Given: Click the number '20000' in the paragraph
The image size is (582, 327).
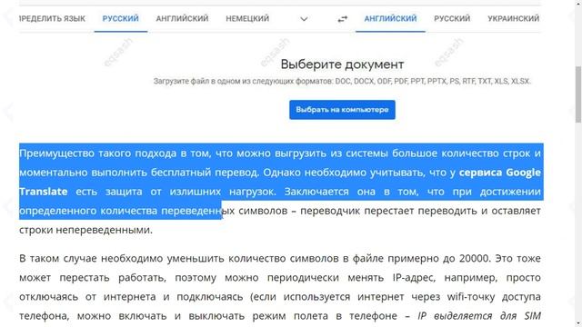Looking at the screenshot, I should (474, 258).
